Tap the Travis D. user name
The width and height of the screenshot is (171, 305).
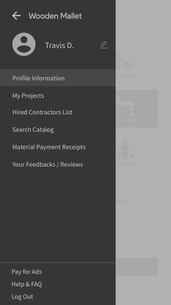tap(59, 45)
